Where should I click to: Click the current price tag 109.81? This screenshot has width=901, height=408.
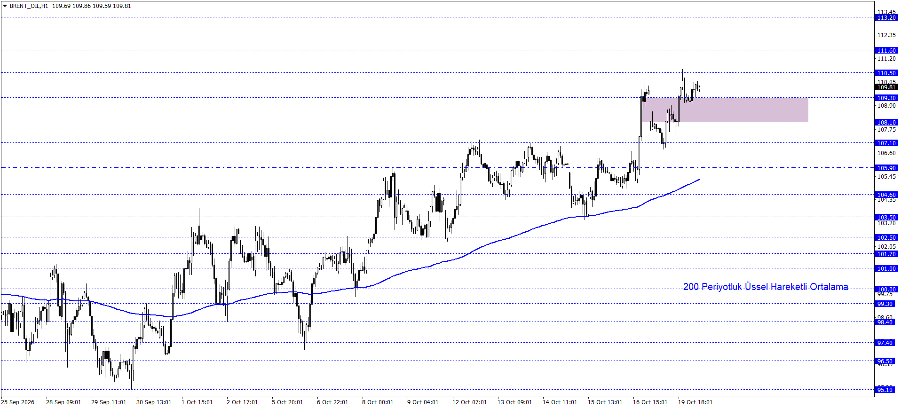point(886,87)
